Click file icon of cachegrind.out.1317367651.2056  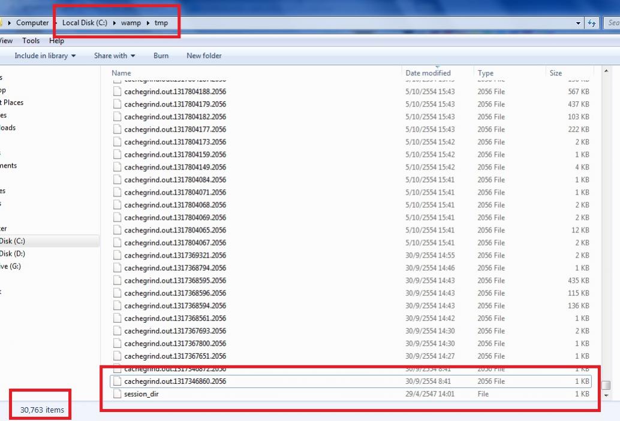(x=117, y=356)
